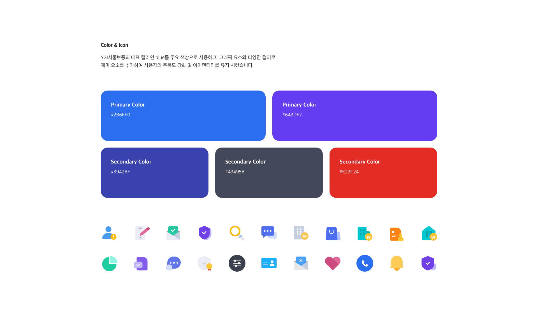The image size is (538, 313).
Task: Click the dark circular sliders settings icon
Action: [x=237, y=263]
